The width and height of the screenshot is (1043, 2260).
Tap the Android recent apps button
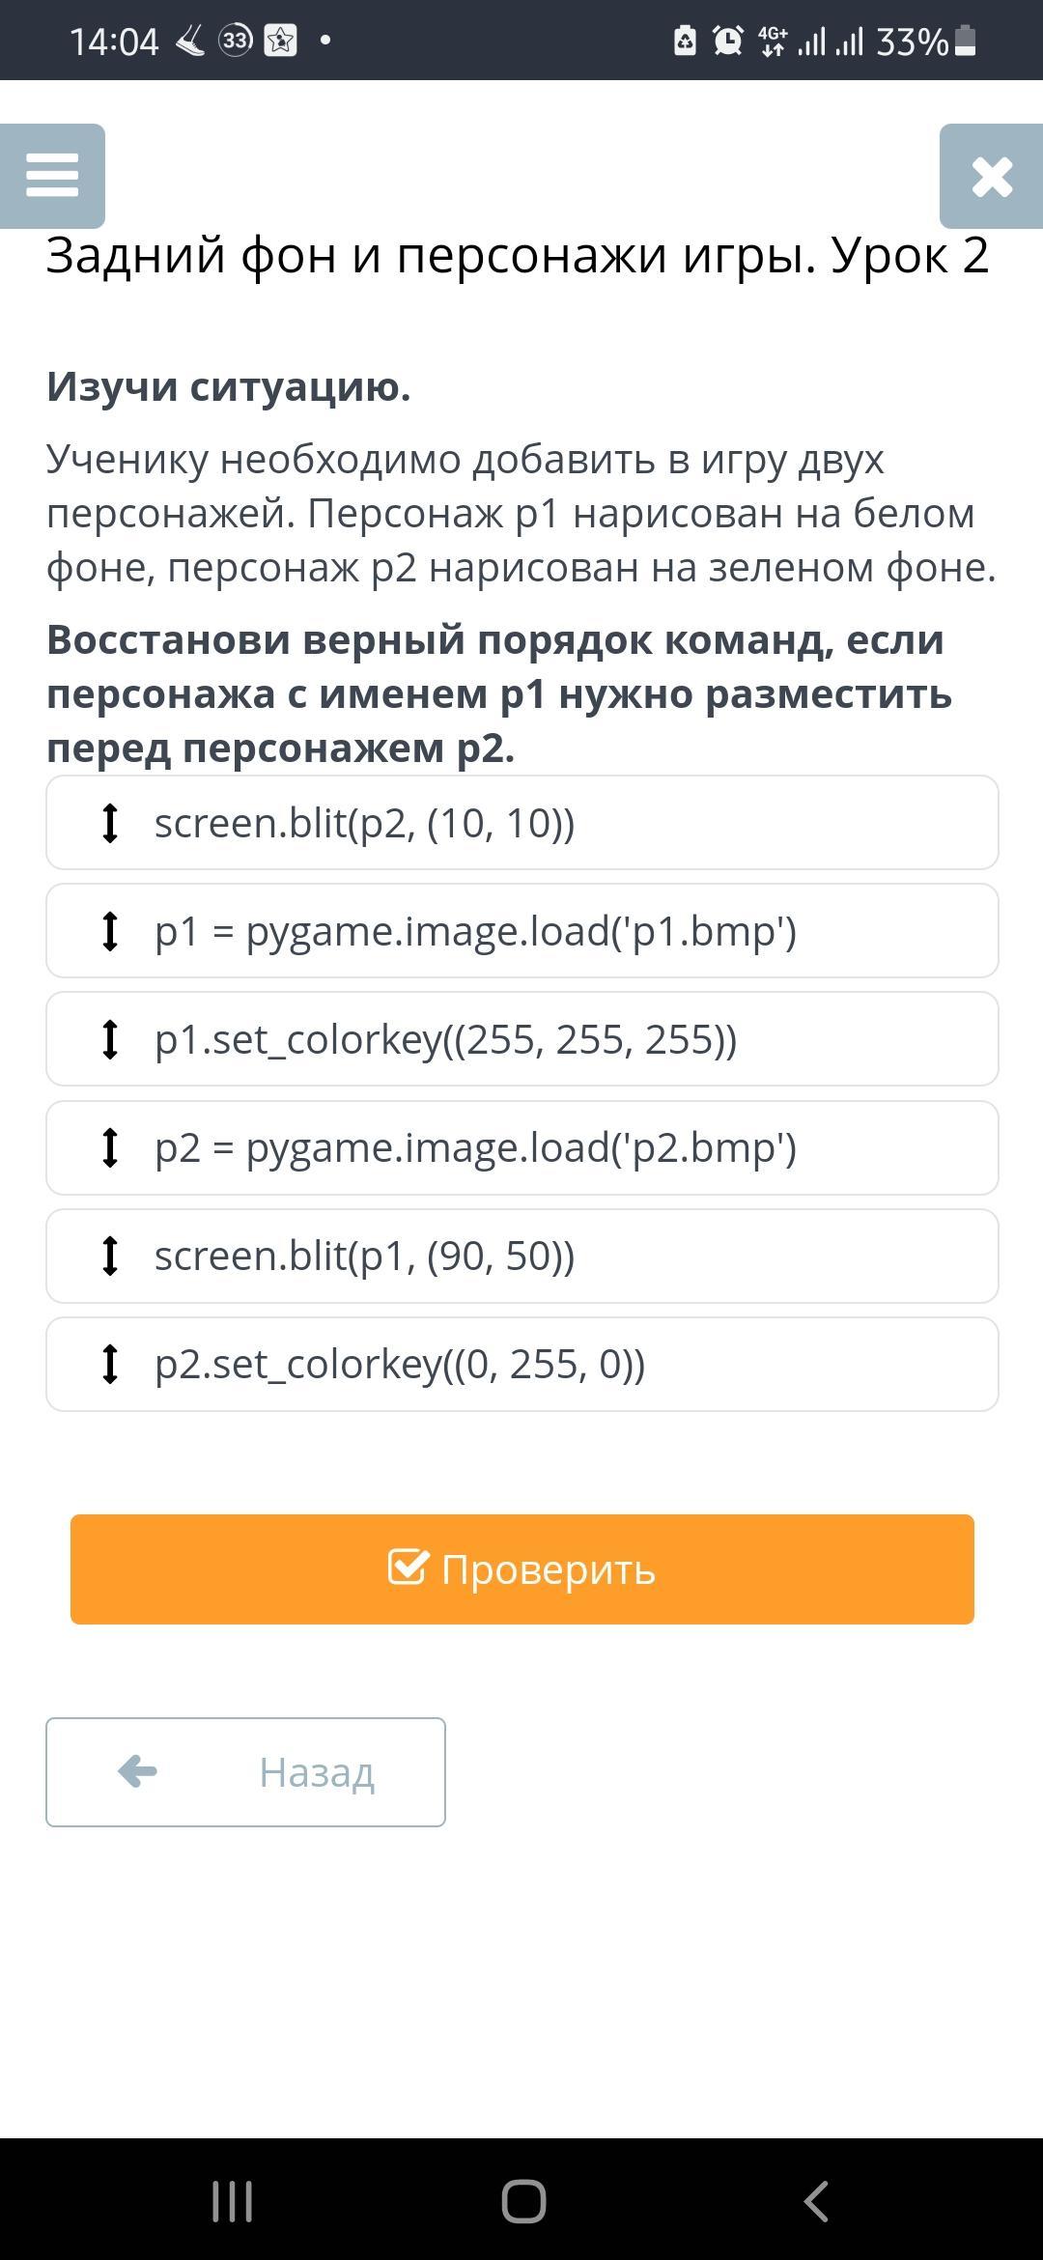tap(232, 2202)
